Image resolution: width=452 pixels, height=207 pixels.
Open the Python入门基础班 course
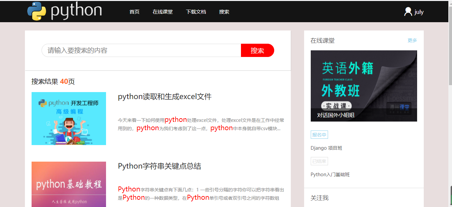click(329, 174)
